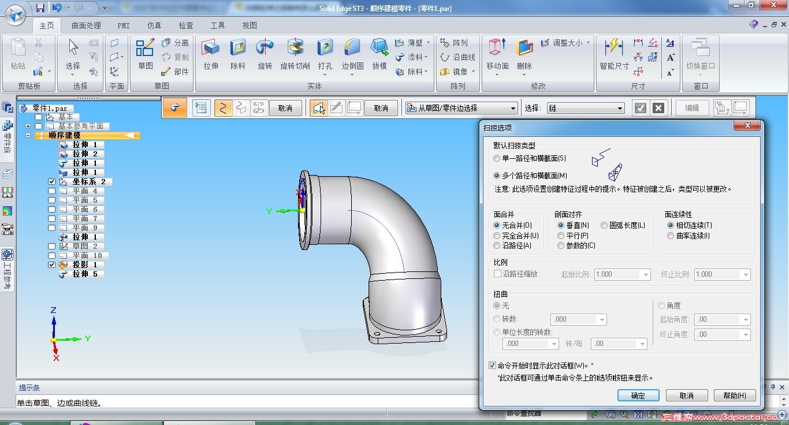Screen dimensions: 789x425
Task: Open the 视图 ribbon tab
Action: click(250, 25)
